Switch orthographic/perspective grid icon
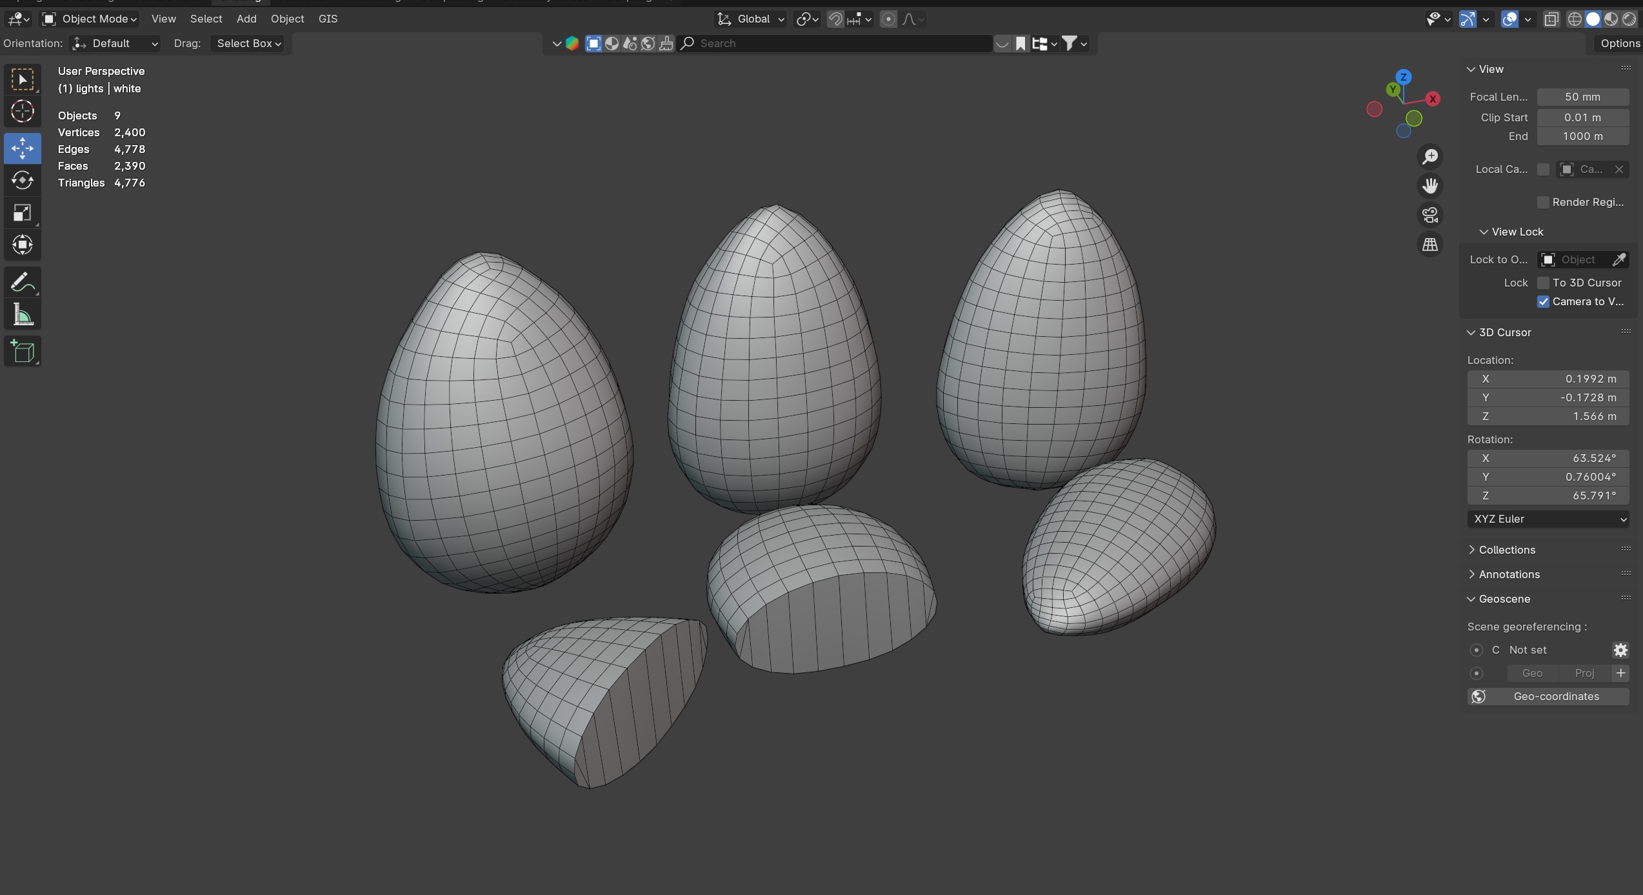This screenshot has height=895, width=1643. coord(1430,245)
